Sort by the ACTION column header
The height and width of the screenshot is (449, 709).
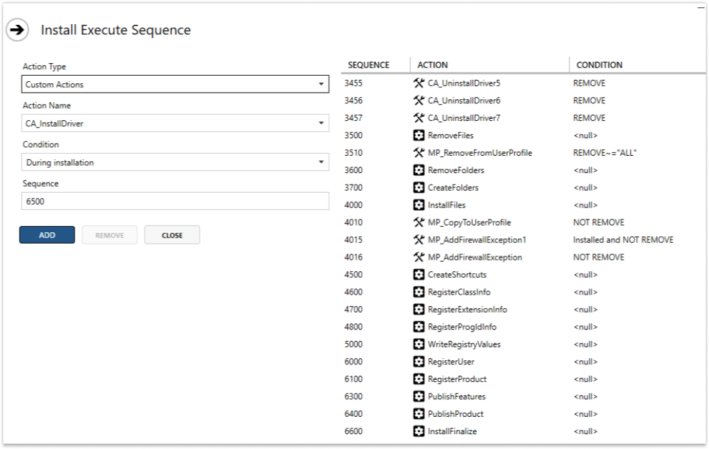[x=433, y=64]
